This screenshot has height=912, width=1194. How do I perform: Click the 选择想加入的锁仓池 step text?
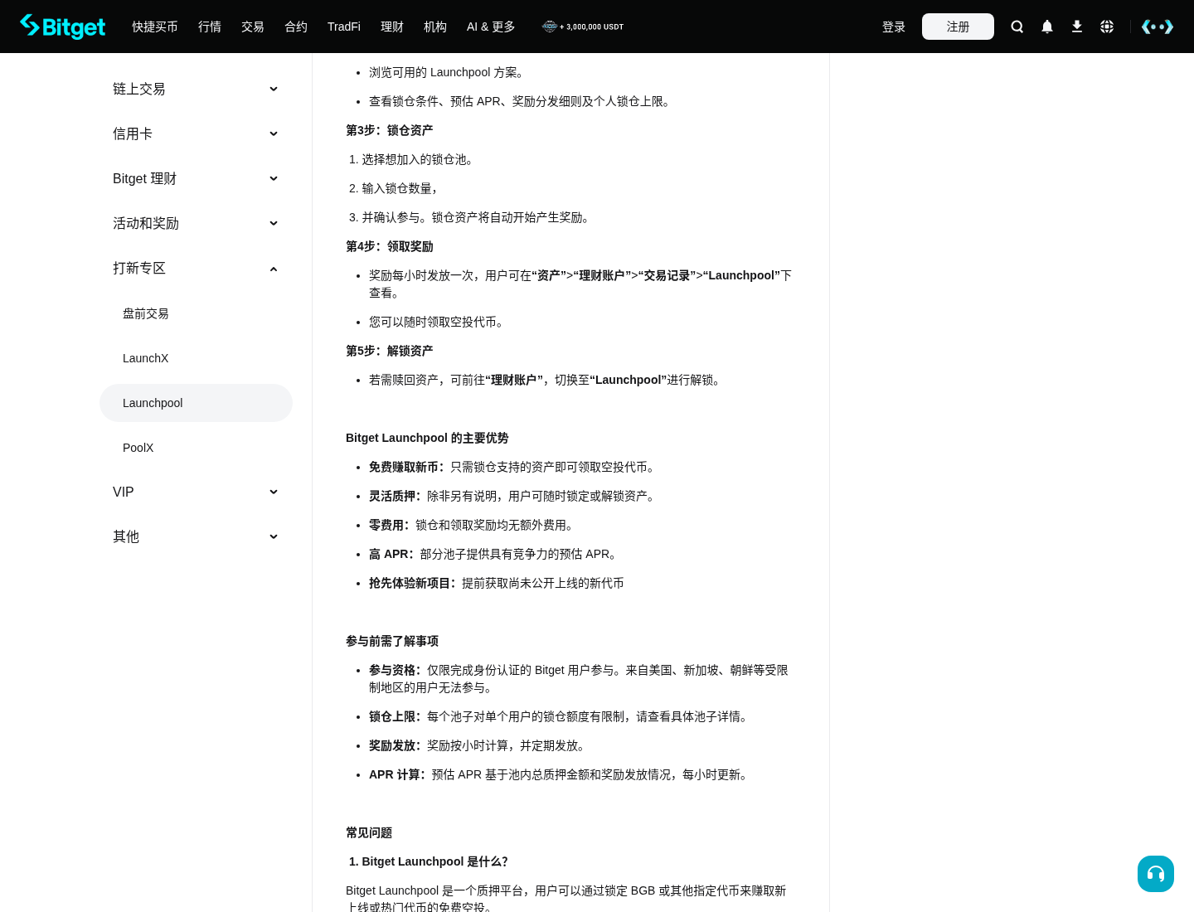420,159
